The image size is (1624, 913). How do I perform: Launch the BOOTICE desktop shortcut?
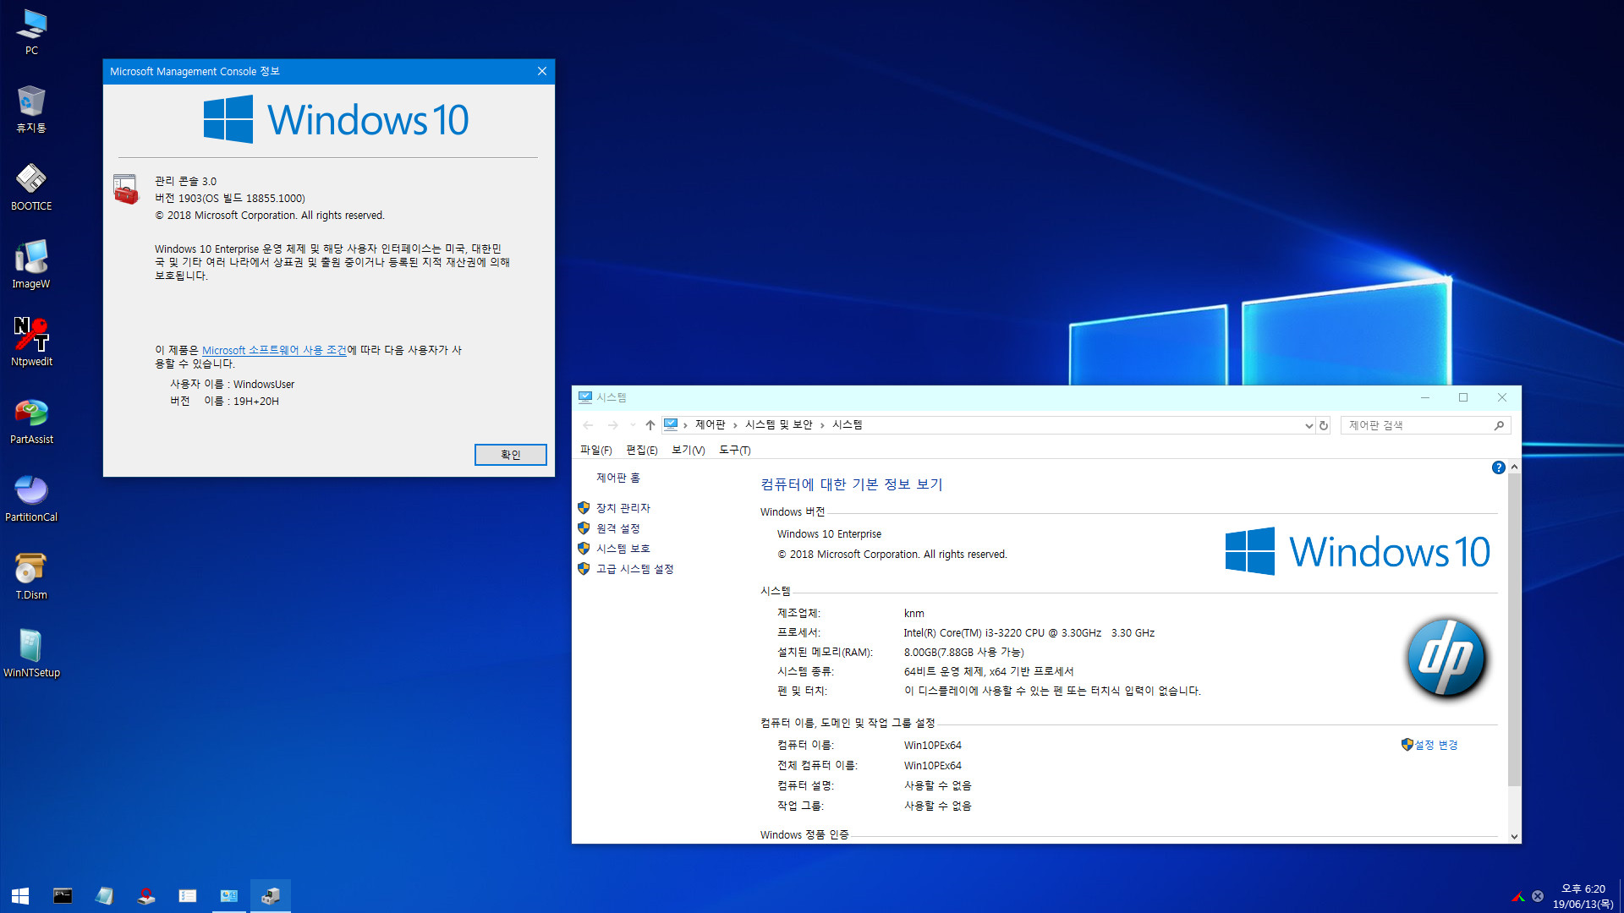coord(31,187)
